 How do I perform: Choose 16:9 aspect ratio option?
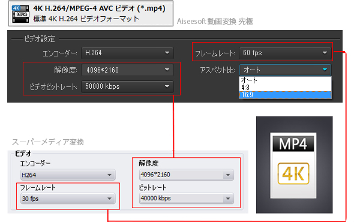tap(285, 95)
